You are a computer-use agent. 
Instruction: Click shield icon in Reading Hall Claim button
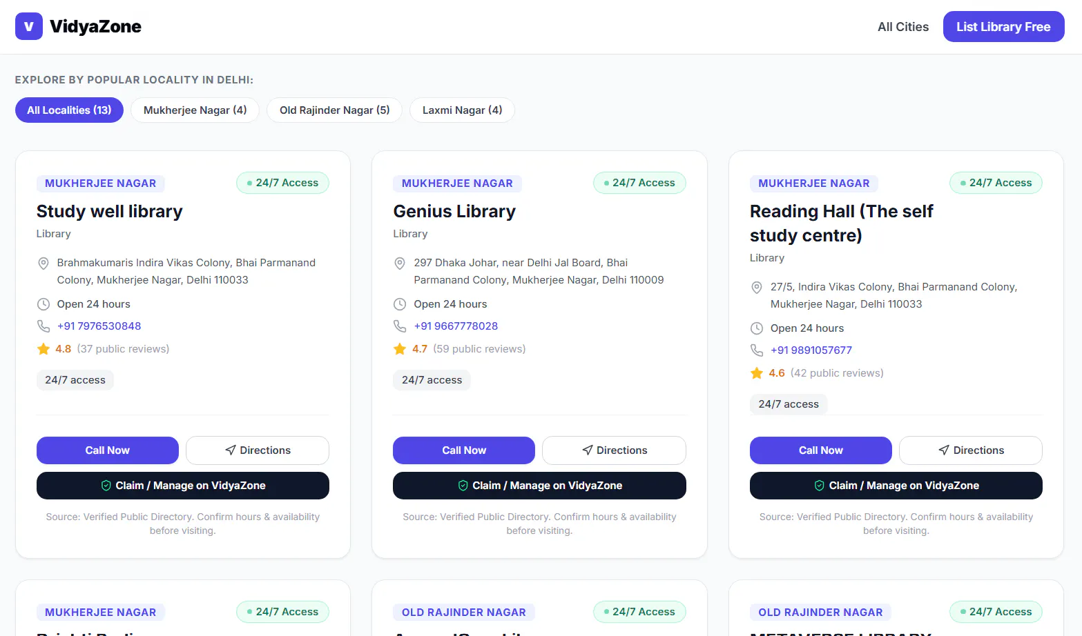pos(820,486)
